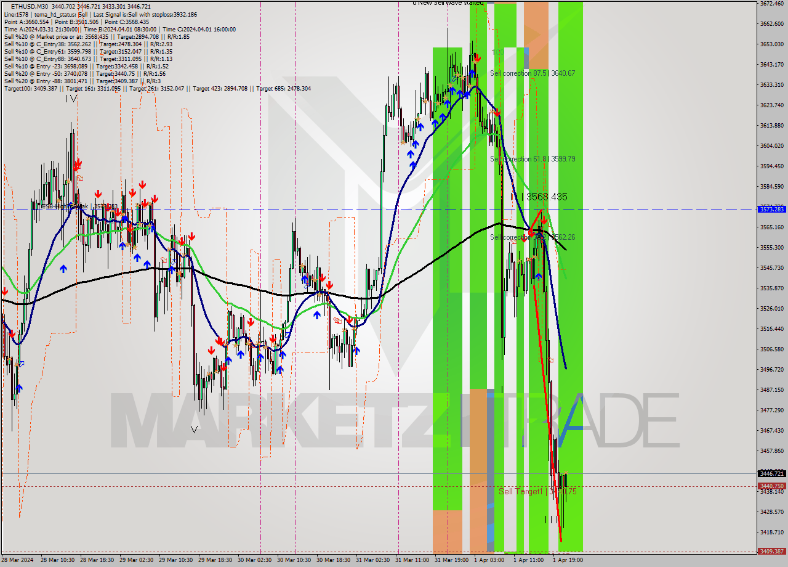Select the 'Sell %10 @ C_Entry88' line
788x567 pixels.
click(88, 59)
